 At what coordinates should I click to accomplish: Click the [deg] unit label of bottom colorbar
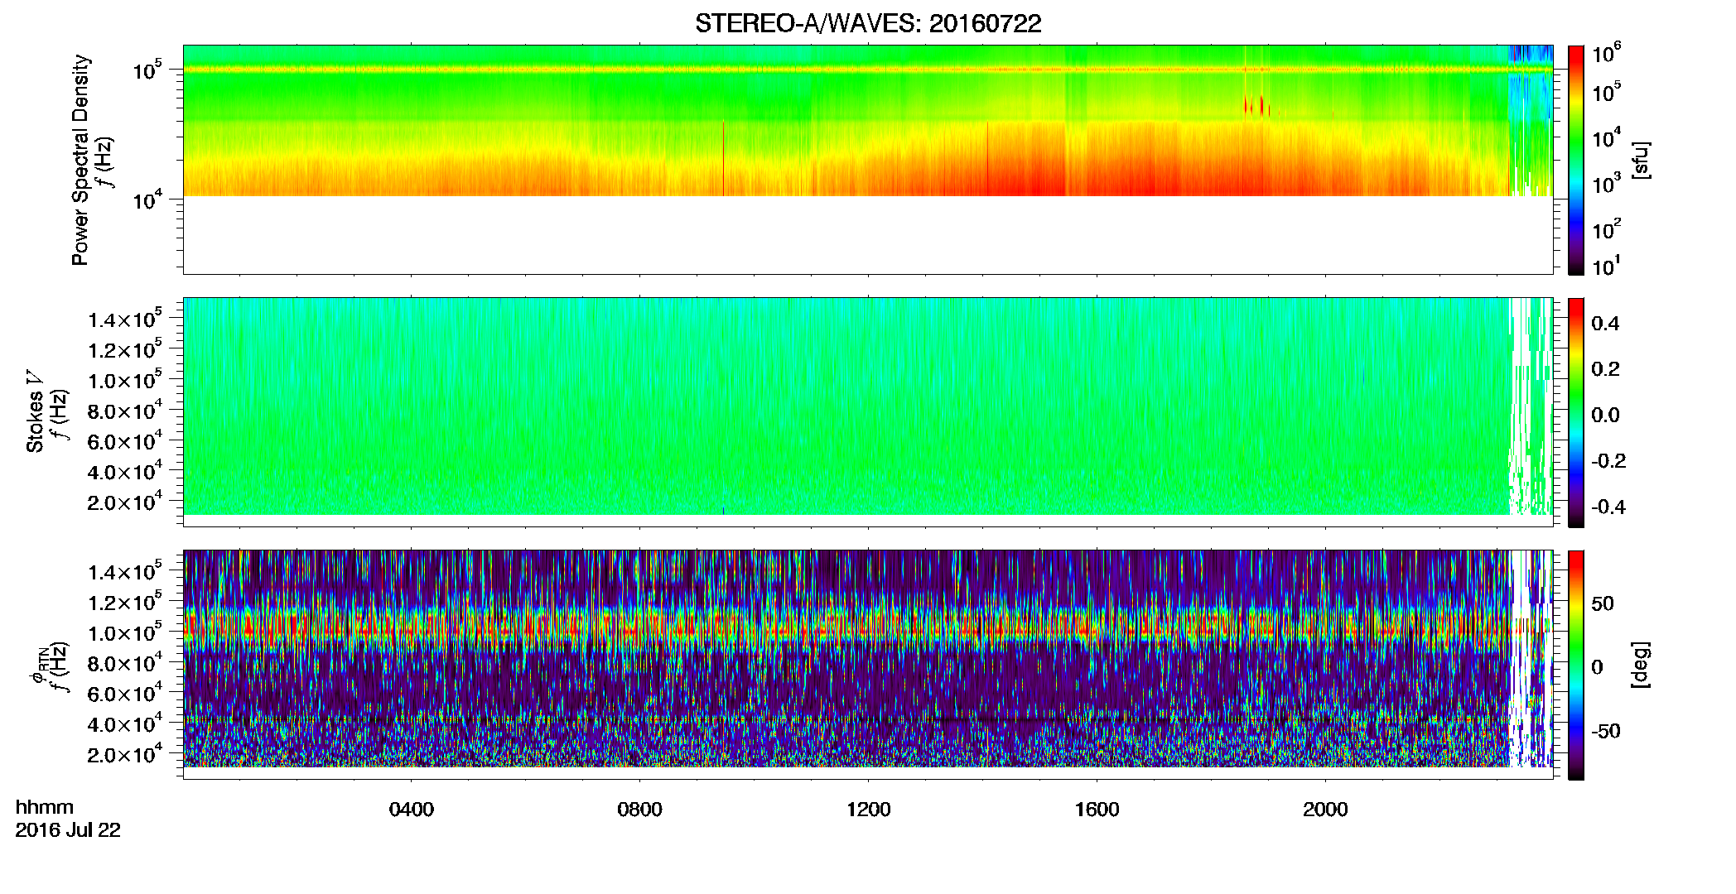(x=1640, y=665)
